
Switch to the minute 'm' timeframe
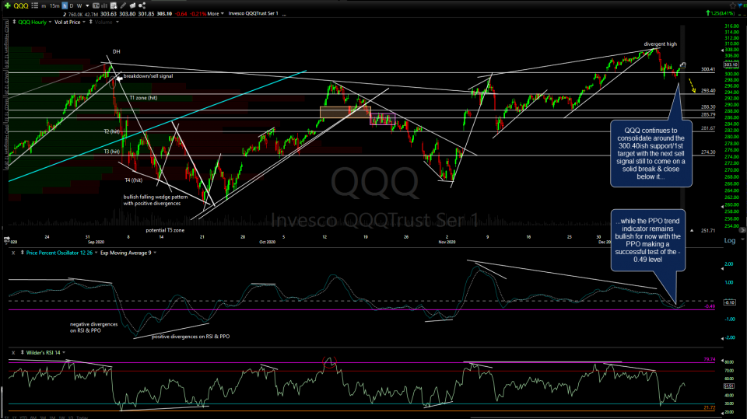coord(44,6)
